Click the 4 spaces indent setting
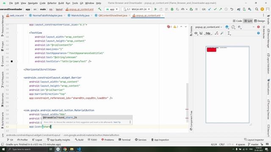The image size is (271, 152). (241, 144)
